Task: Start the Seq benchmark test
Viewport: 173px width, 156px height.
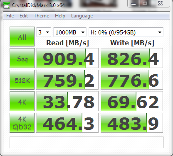Action: 22,58
